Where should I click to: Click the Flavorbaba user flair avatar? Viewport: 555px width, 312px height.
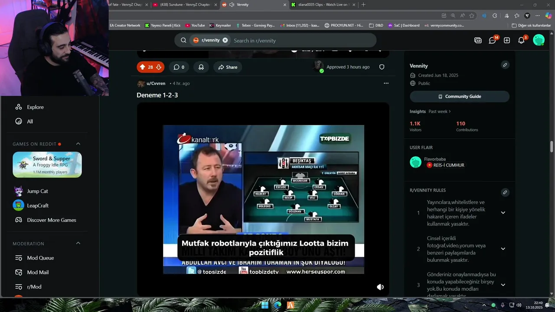pos(415,162)
